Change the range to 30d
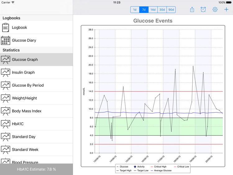 (x=162, y=10)
